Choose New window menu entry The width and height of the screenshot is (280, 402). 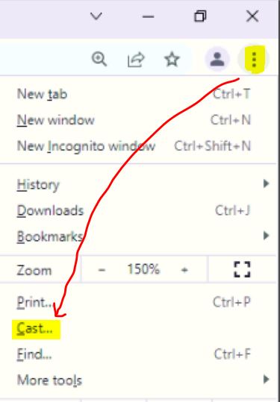click(138, 120)
